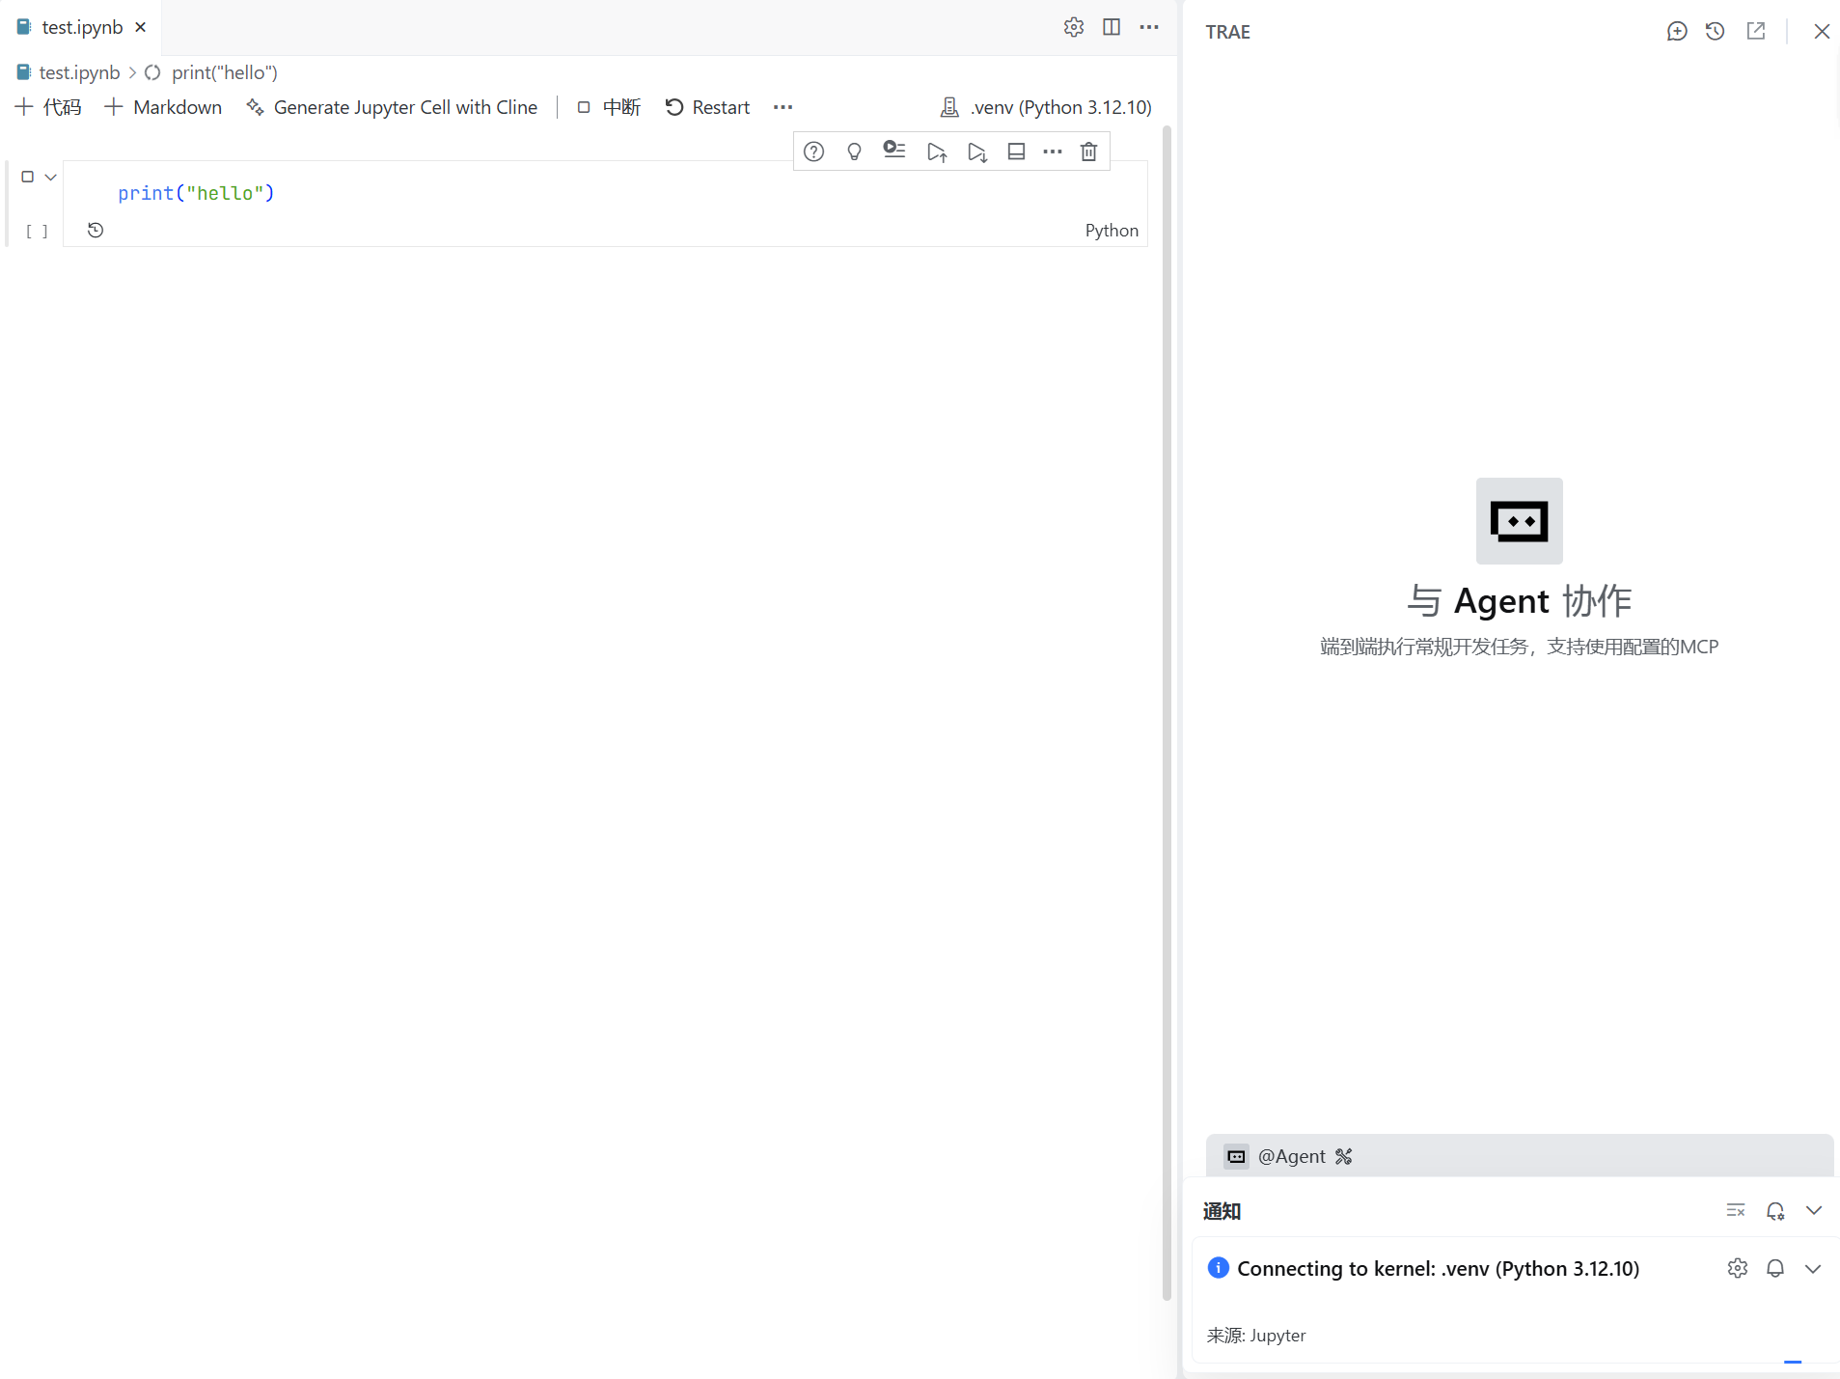Add a new code cell (代码)
The width and height of the screenshot is (1840, 1379).
(x=48, y=107)
